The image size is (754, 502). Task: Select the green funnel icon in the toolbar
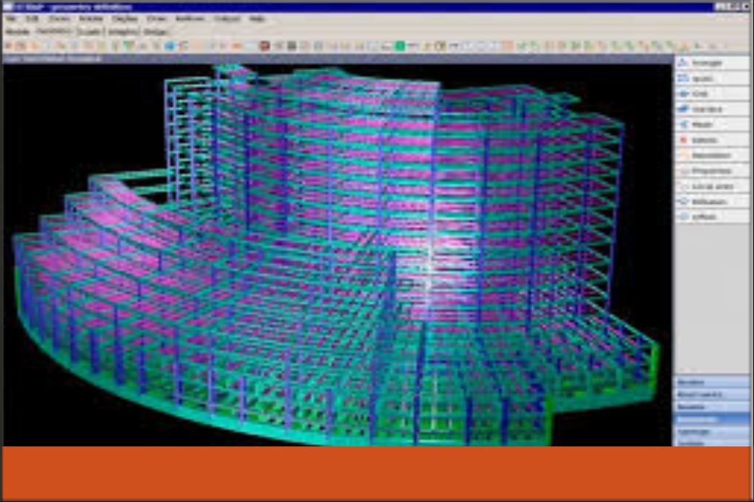[x=128, y=46]
